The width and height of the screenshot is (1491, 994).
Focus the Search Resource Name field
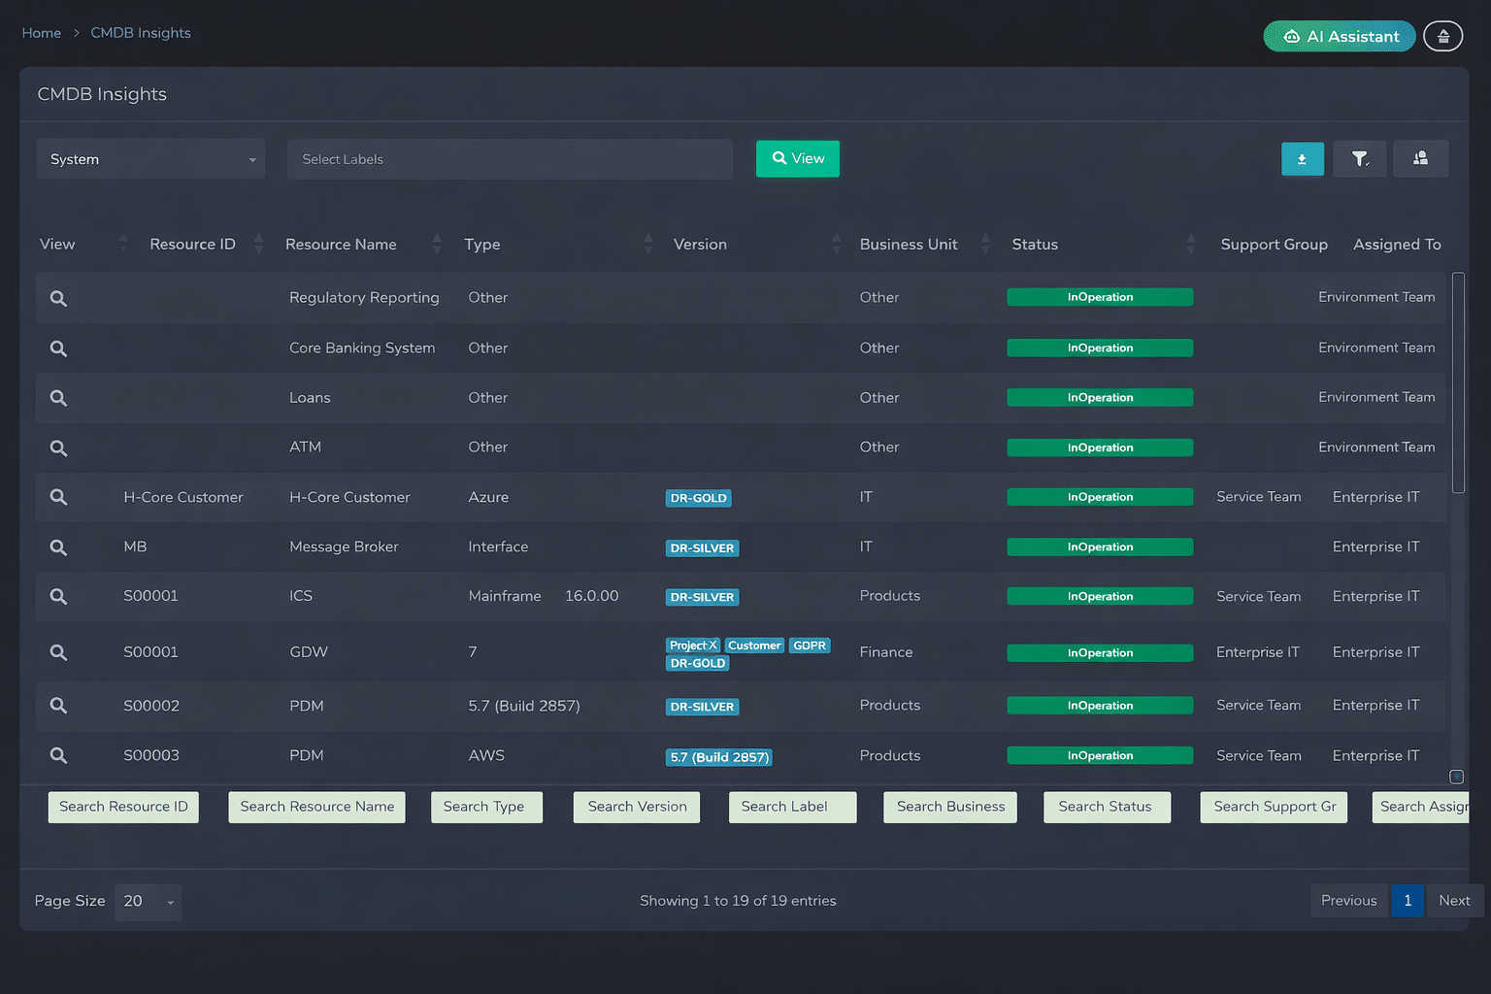click(x=316, y=807)
